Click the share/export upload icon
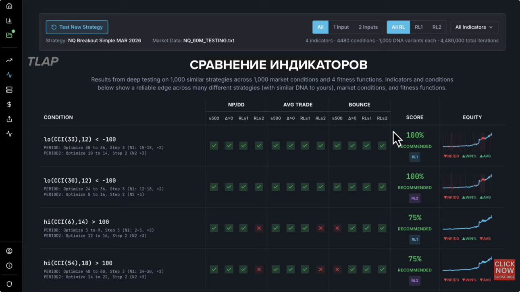The height and width of the screenshot is (292, 520). click(9, 119)
